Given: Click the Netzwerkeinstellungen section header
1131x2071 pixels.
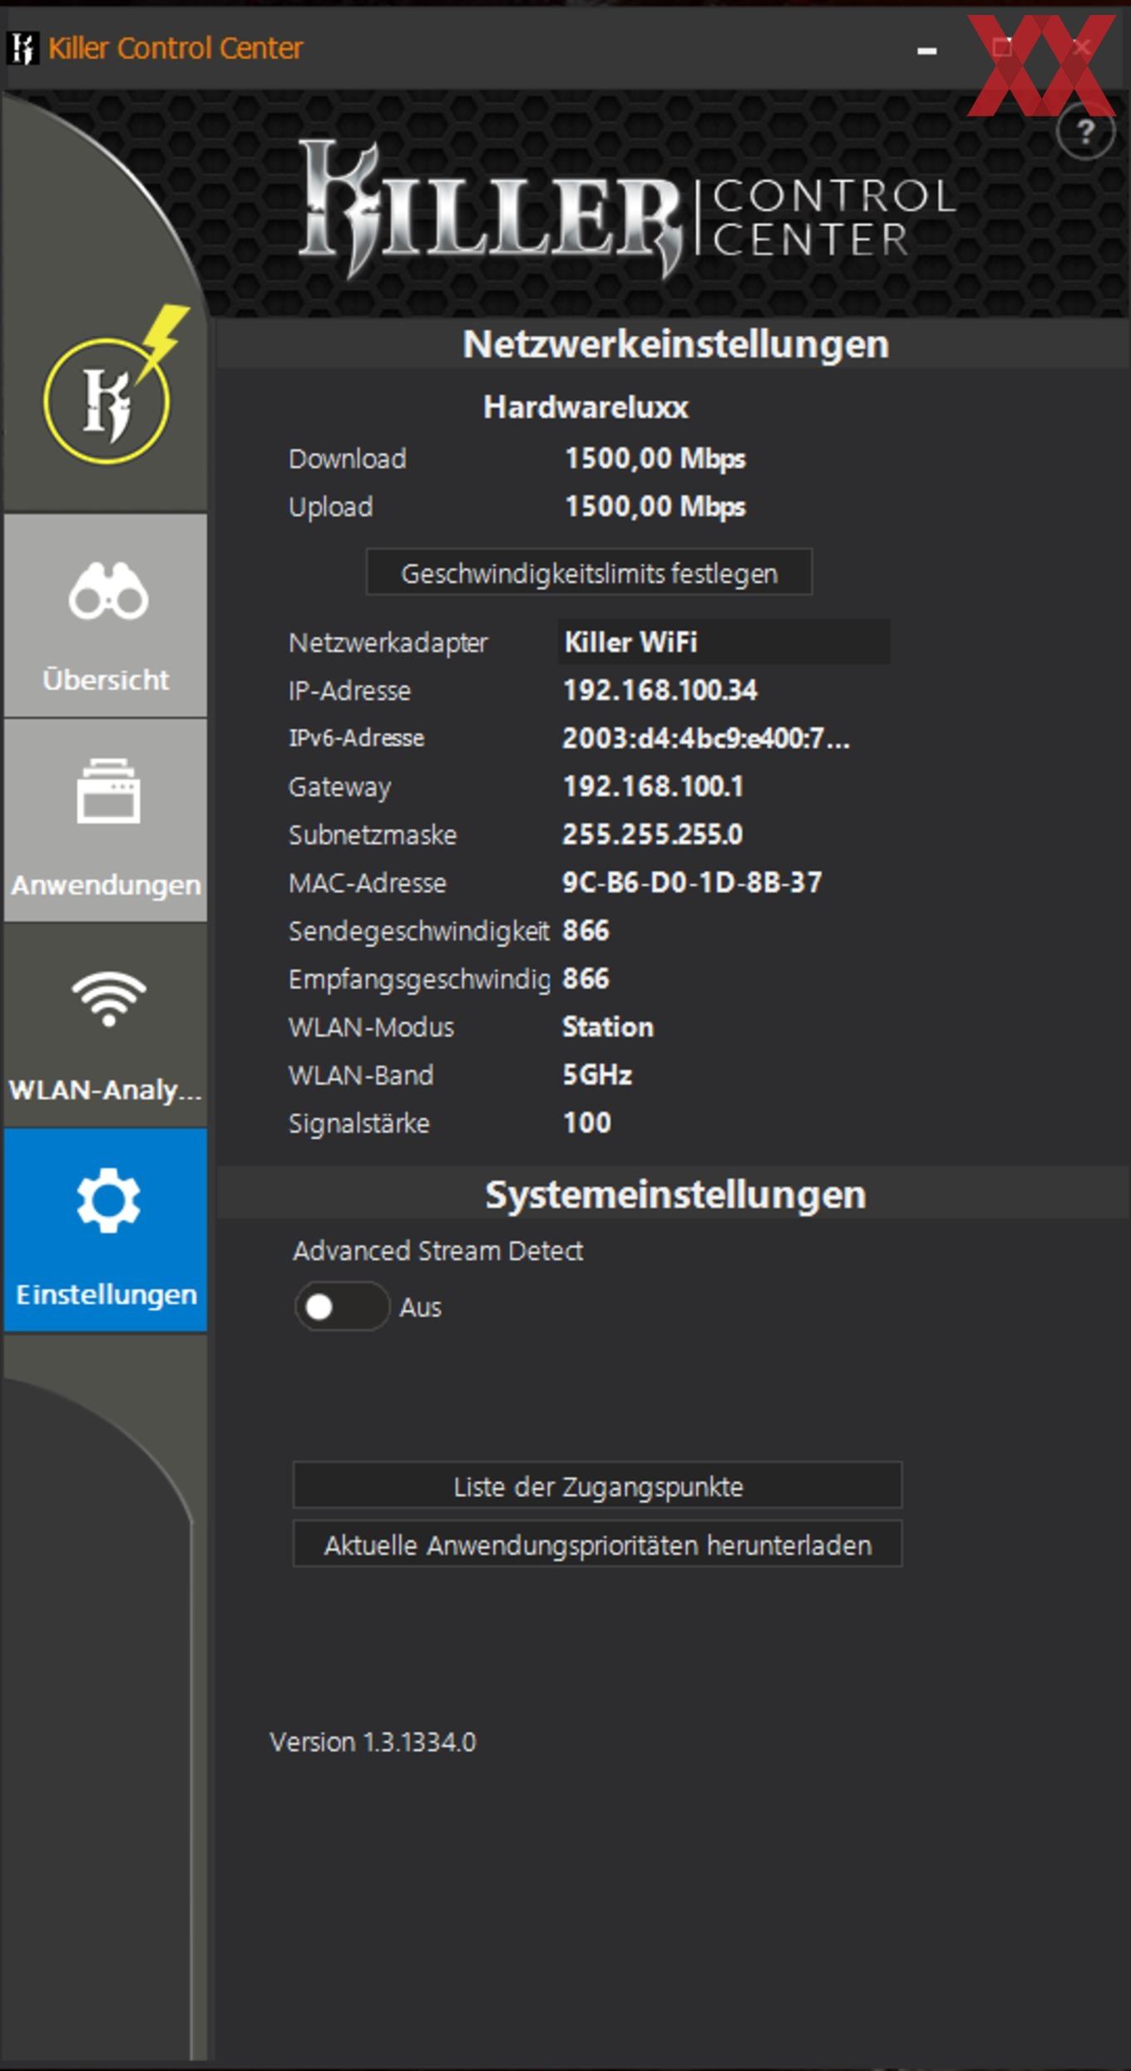Looking at the screenshot, I should (675, 344).
